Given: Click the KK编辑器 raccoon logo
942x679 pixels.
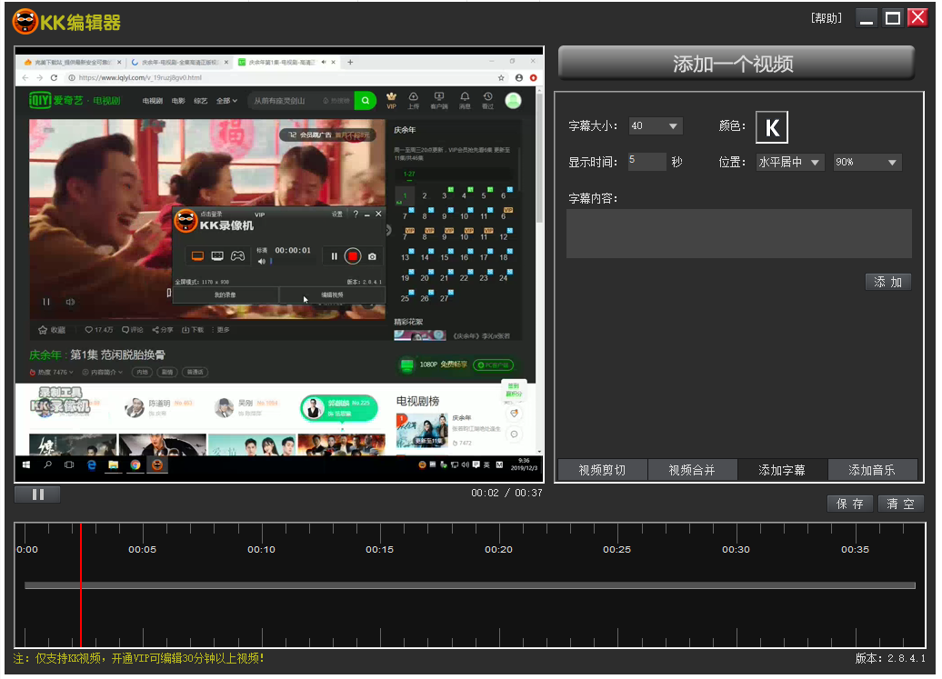Looking at the screenshot, I should click(x=25, y=21).
